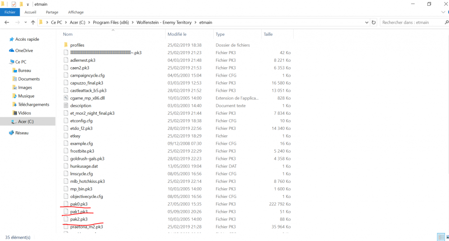Select 'Acer (C:)' in the address breadcrumb
Image resolution: width=449 pixels, height=241 pixels.
point(77,22)
